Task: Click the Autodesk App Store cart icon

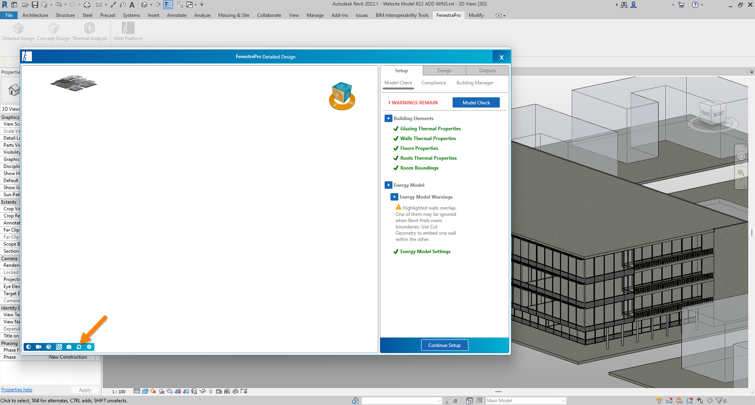Action: [681, 5]
